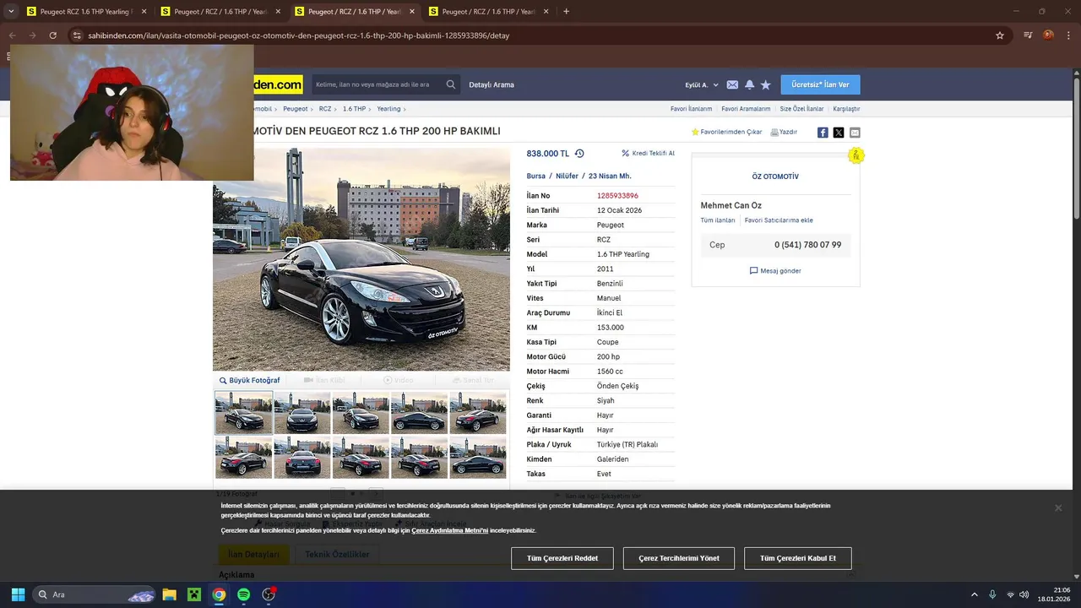Screen dimensions: 1081x608
Task: Open Tüm ilanları link for seller
Action: pos(718,220)
